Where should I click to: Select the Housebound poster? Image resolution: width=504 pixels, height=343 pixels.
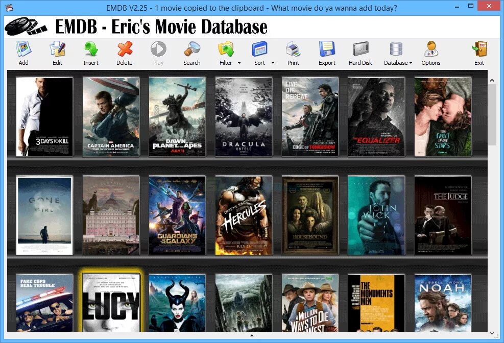pos(310,215)
